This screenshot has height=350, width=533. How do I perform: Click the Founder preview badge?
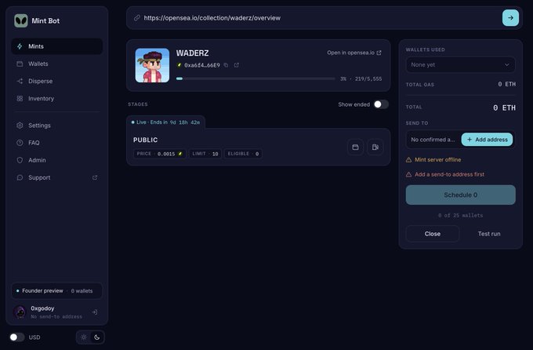click(x=57, y=291)
